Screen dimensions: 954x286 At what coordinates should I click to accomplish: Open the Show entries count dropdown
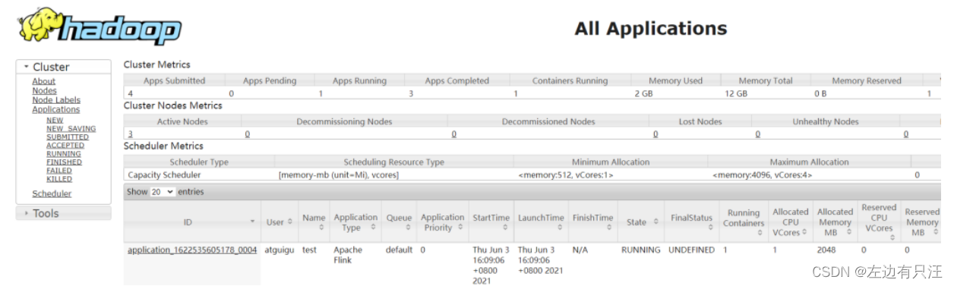pyautogui.click(x=162, y=192)
